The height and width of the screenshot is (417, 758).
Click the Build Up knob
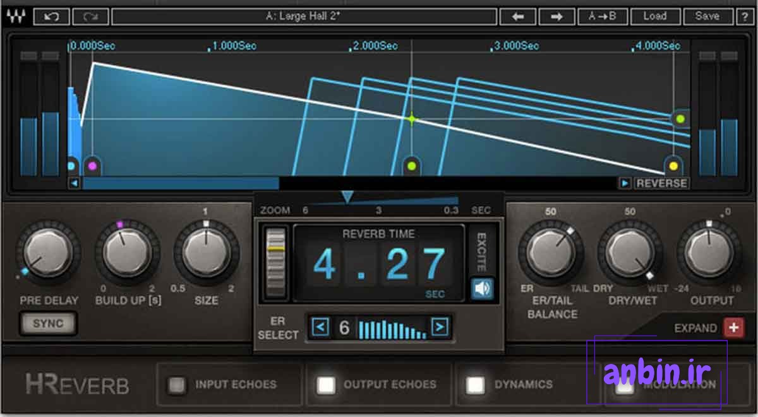pos(127,251)
